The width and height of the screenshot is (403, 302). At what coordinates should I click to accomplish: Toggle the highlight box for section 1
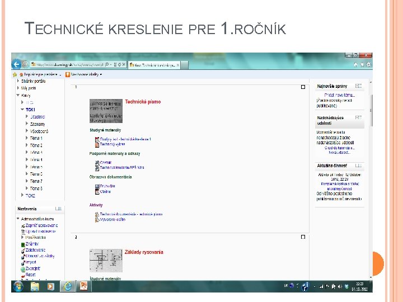pos(303,87)
